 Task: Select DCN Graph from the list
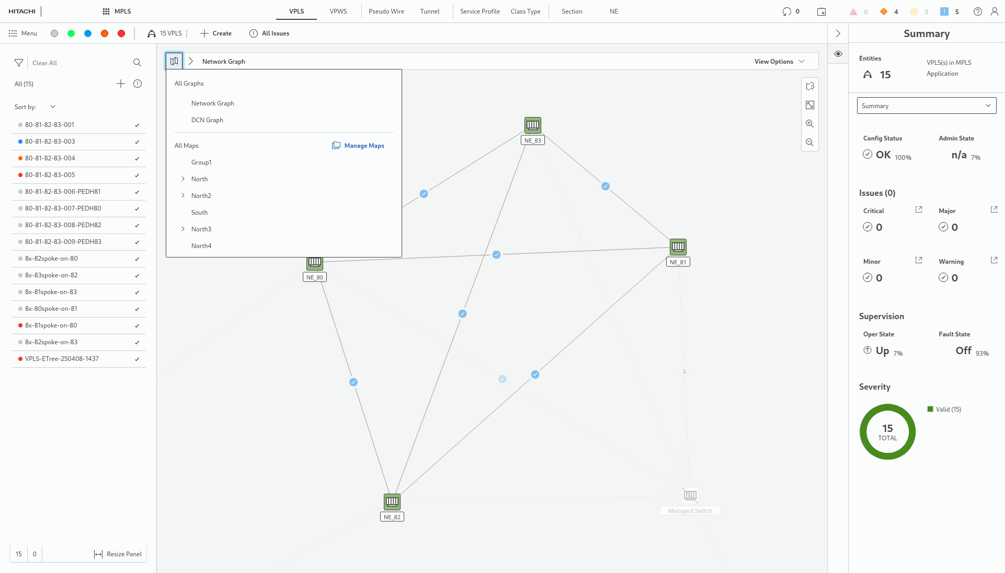point(207,120)
